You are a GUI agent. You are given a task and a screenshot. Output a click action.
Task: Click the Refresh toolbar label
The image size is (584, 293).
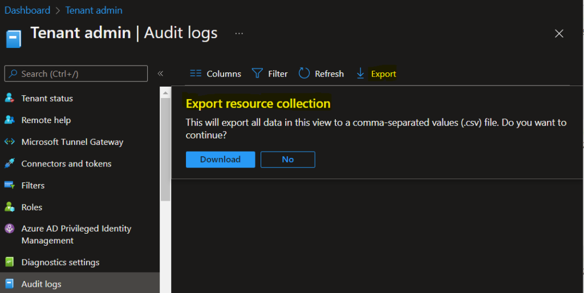click(x=329, y=74)
